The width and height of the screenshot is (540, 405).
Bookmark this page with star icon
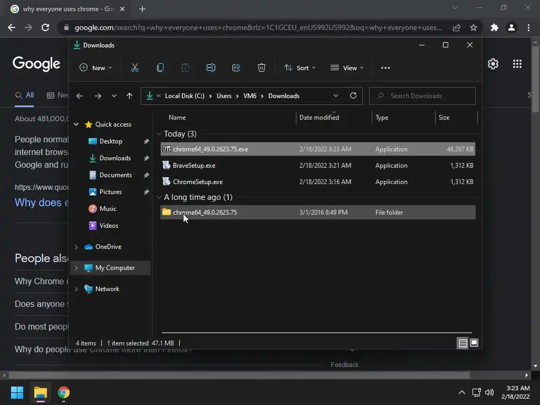[474, 27]
